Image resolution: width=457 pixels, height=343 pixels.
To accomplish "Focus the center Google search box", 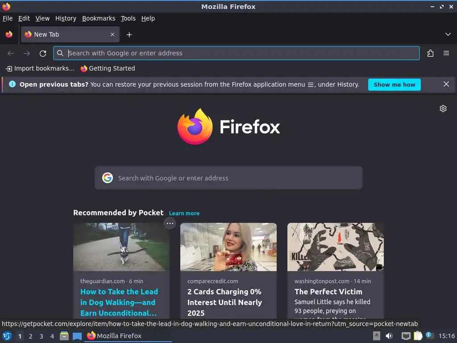I will point(228,178).
